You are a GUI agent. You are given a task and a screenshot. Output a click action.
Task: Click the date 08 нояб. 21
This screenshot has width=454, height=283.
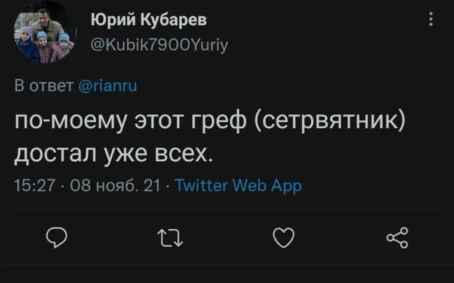click(x=115, y=186)
